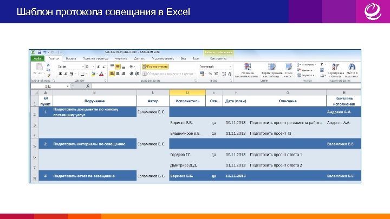
Task: Switch to the Формулы tab
Action: (x=121, y=58)
